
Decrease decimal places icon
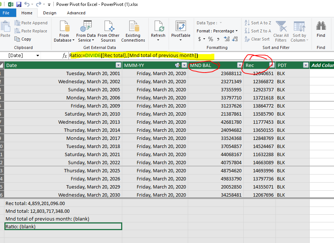click(x=235, y=39)
